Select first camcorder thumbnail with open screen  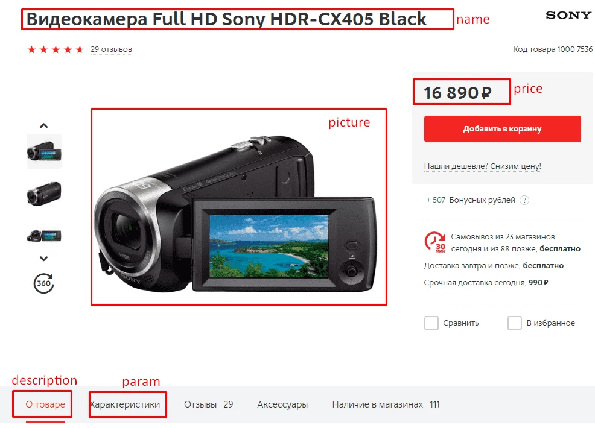(44, 151)
